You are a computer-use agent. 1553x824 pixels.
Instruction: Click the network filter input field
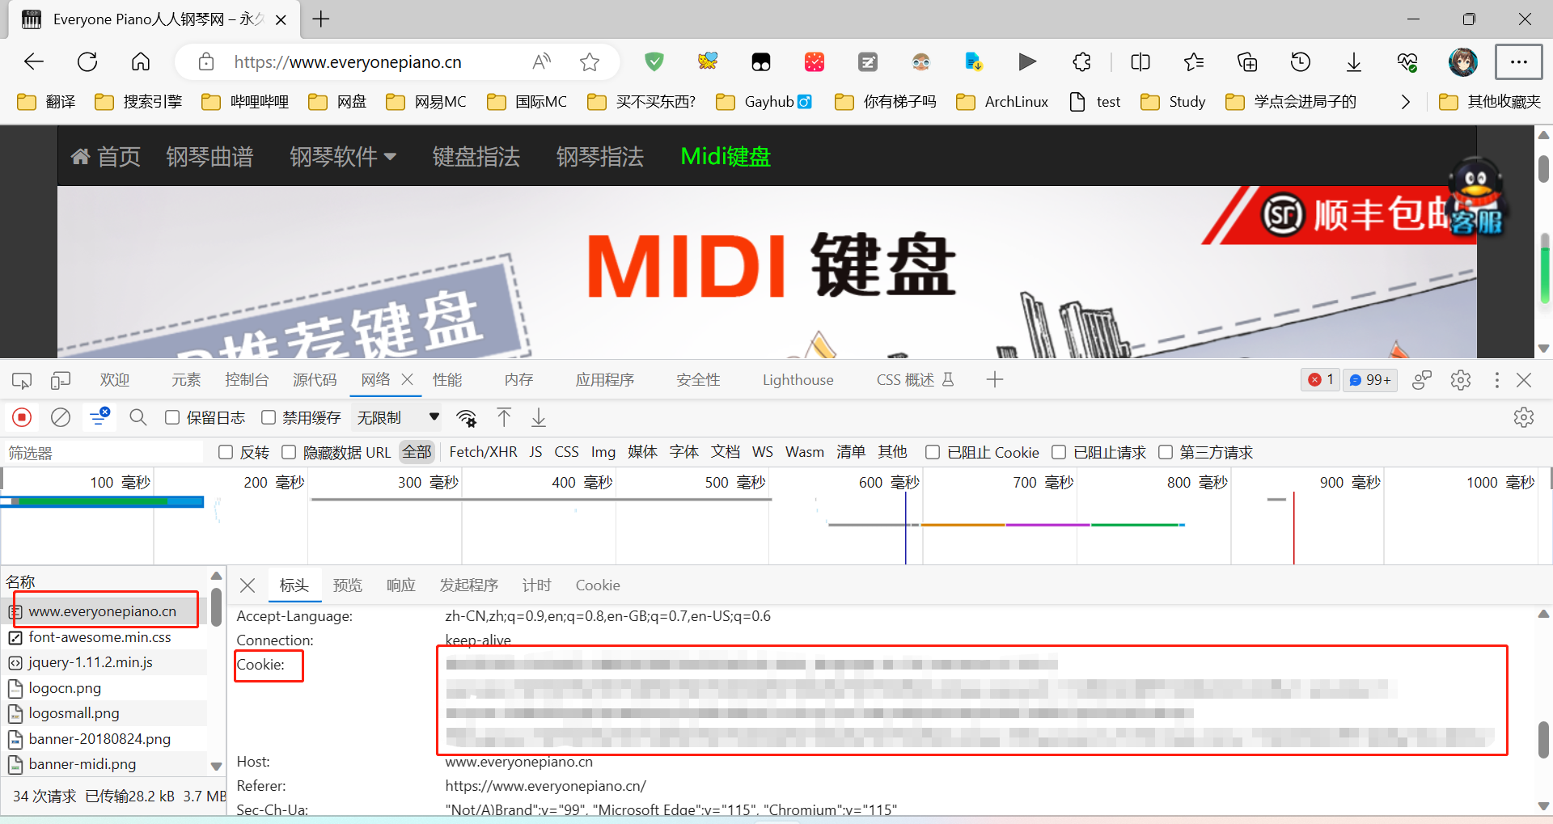click(105, 453)
